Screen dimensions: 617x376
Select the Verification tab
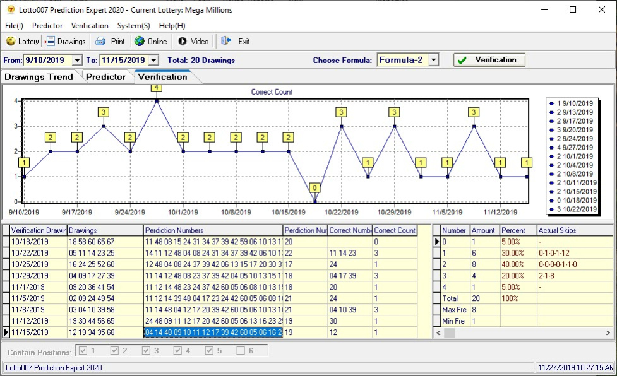162,76
